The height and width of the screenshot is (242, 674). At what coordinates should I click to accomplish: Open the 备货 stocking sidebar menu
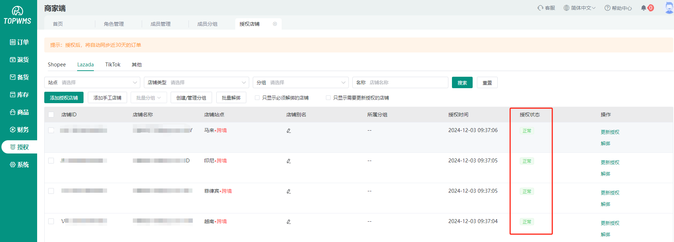19,77
